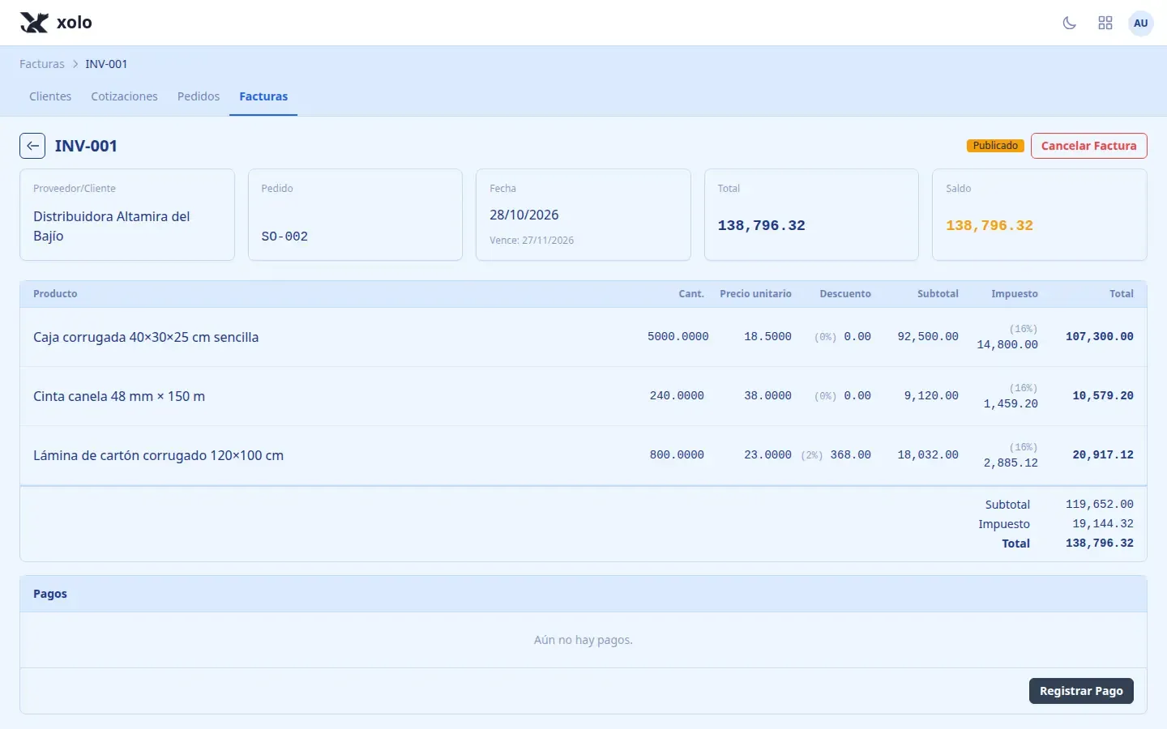The image size is (1167, 729).
Task: Click the 20,917.12 line total
Action: coord(1103,454)
